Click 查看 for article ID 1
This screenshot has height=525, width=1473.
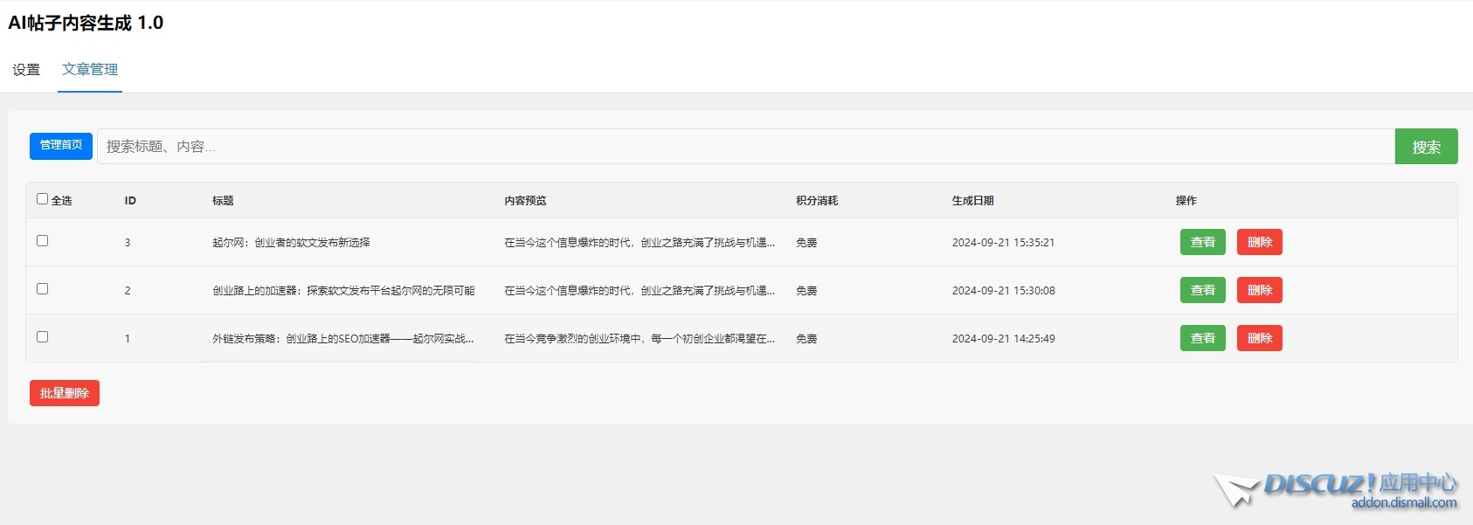click(1202, 338)
